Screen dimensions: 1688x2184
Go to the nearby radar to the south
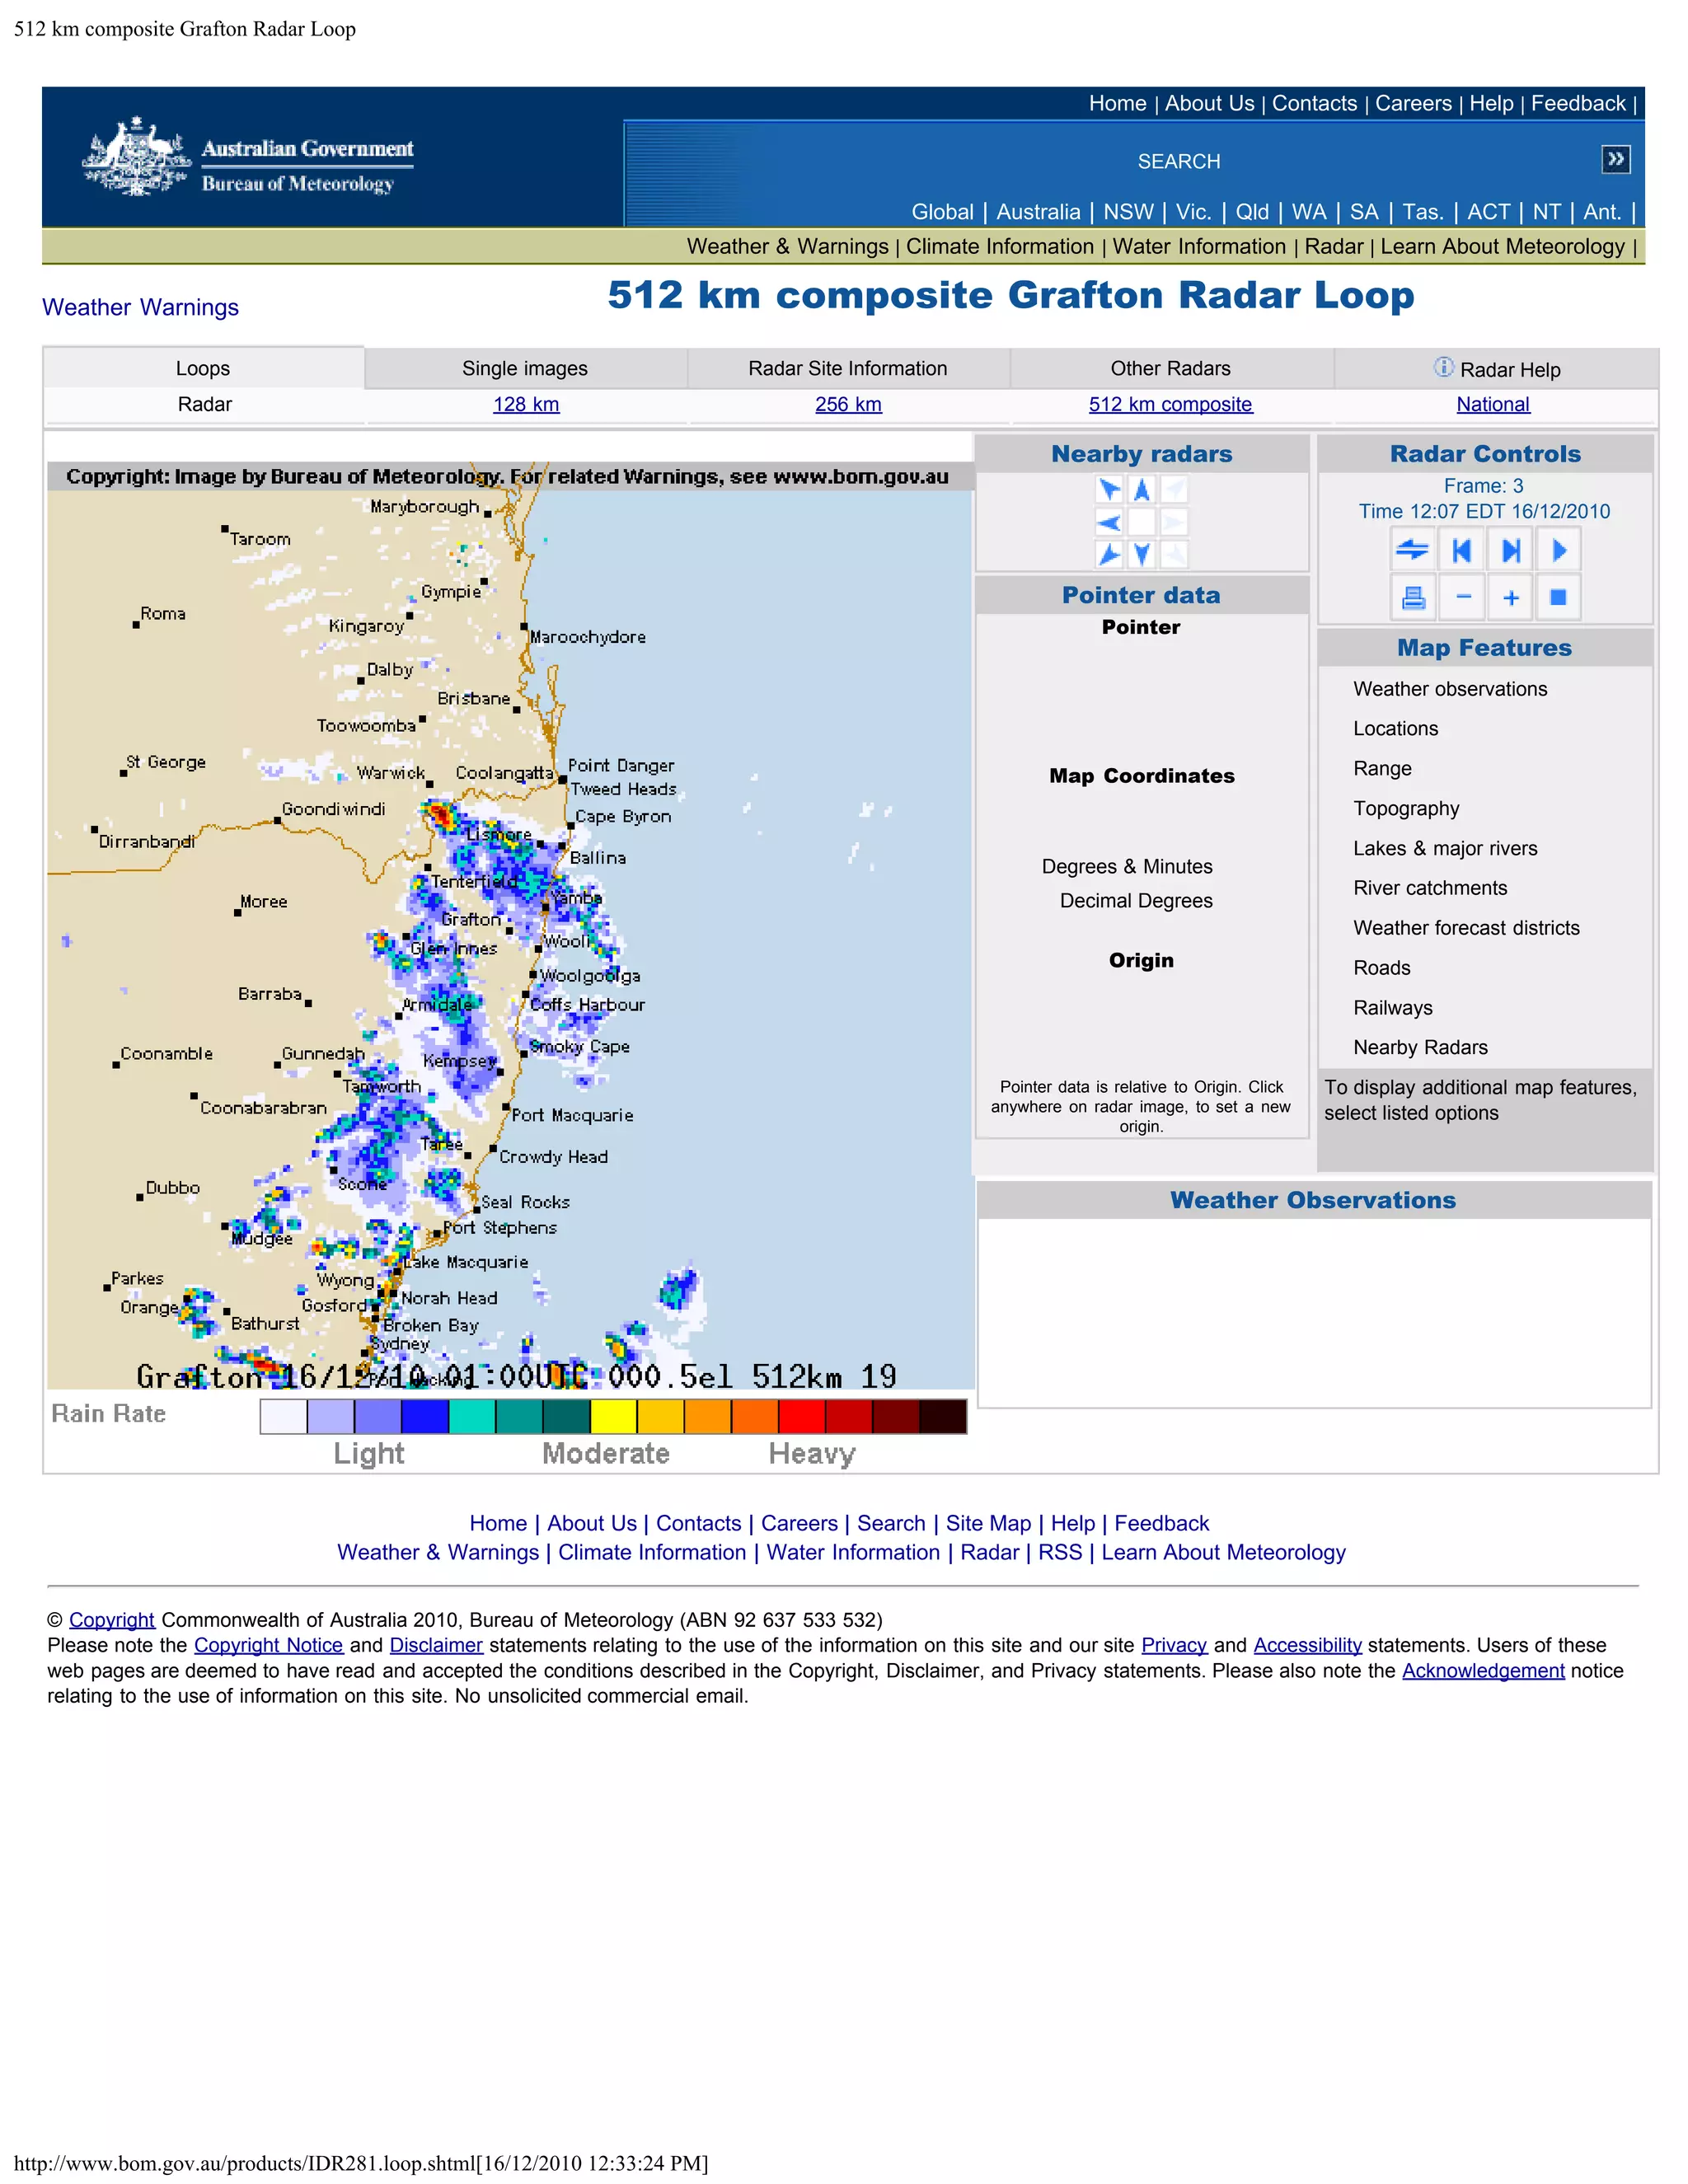click(x=1142, y=554)
